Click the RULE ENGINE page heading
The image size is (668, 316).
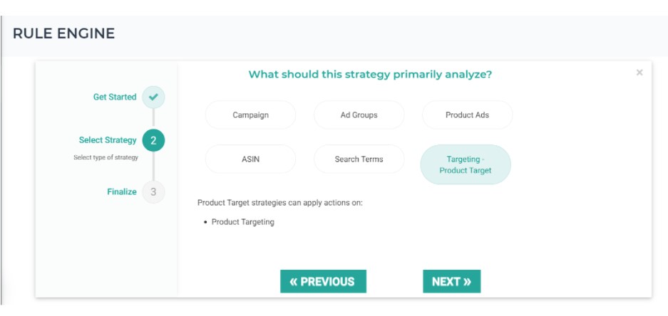tap(63, 33)
